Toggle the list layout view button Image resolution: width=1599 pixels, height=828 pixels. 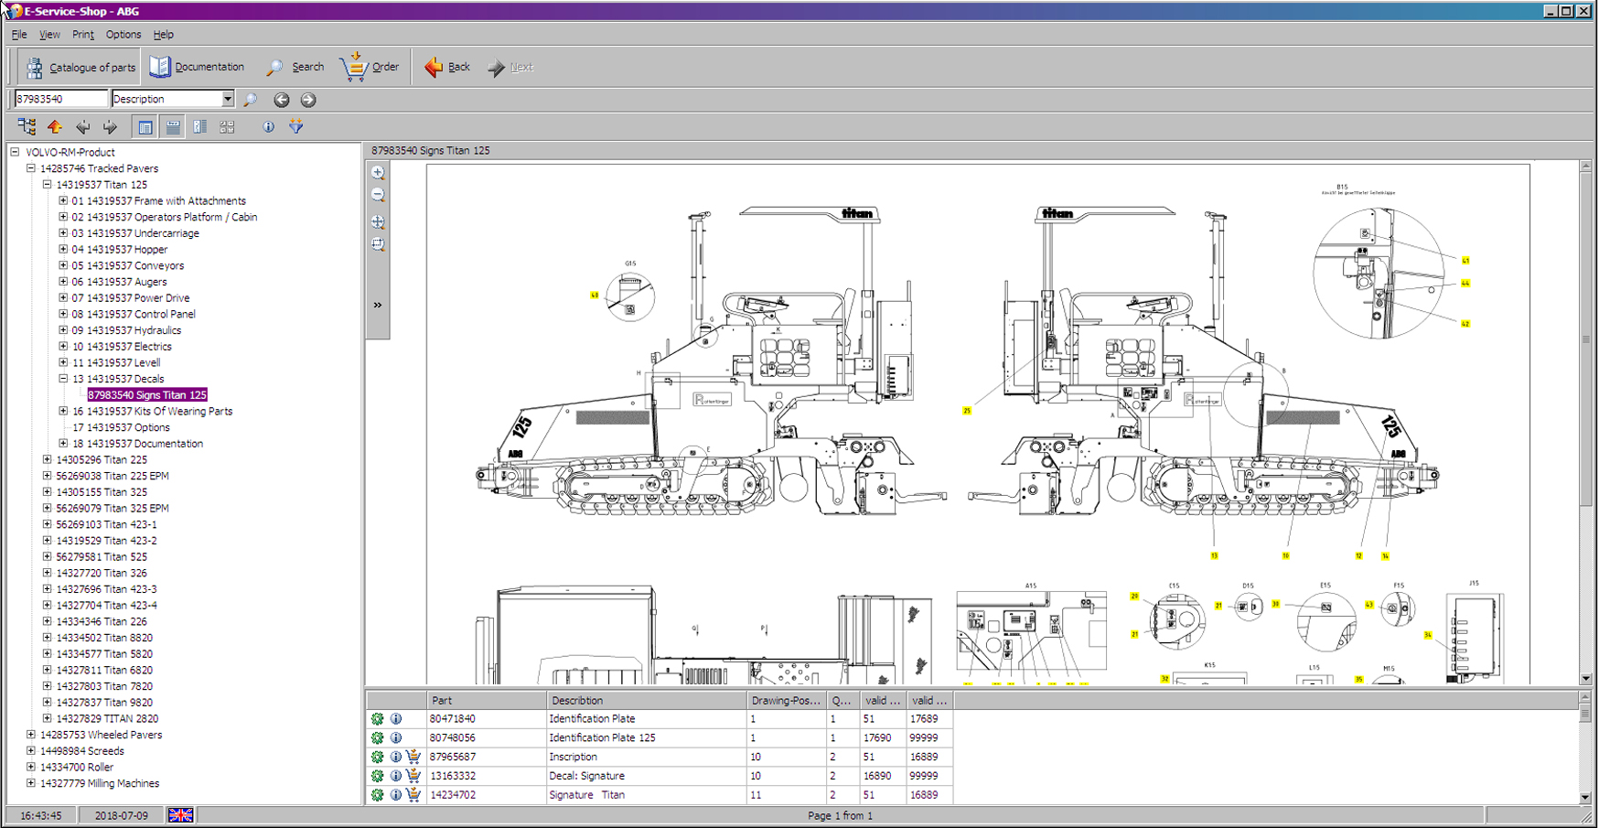click(145, 127)
